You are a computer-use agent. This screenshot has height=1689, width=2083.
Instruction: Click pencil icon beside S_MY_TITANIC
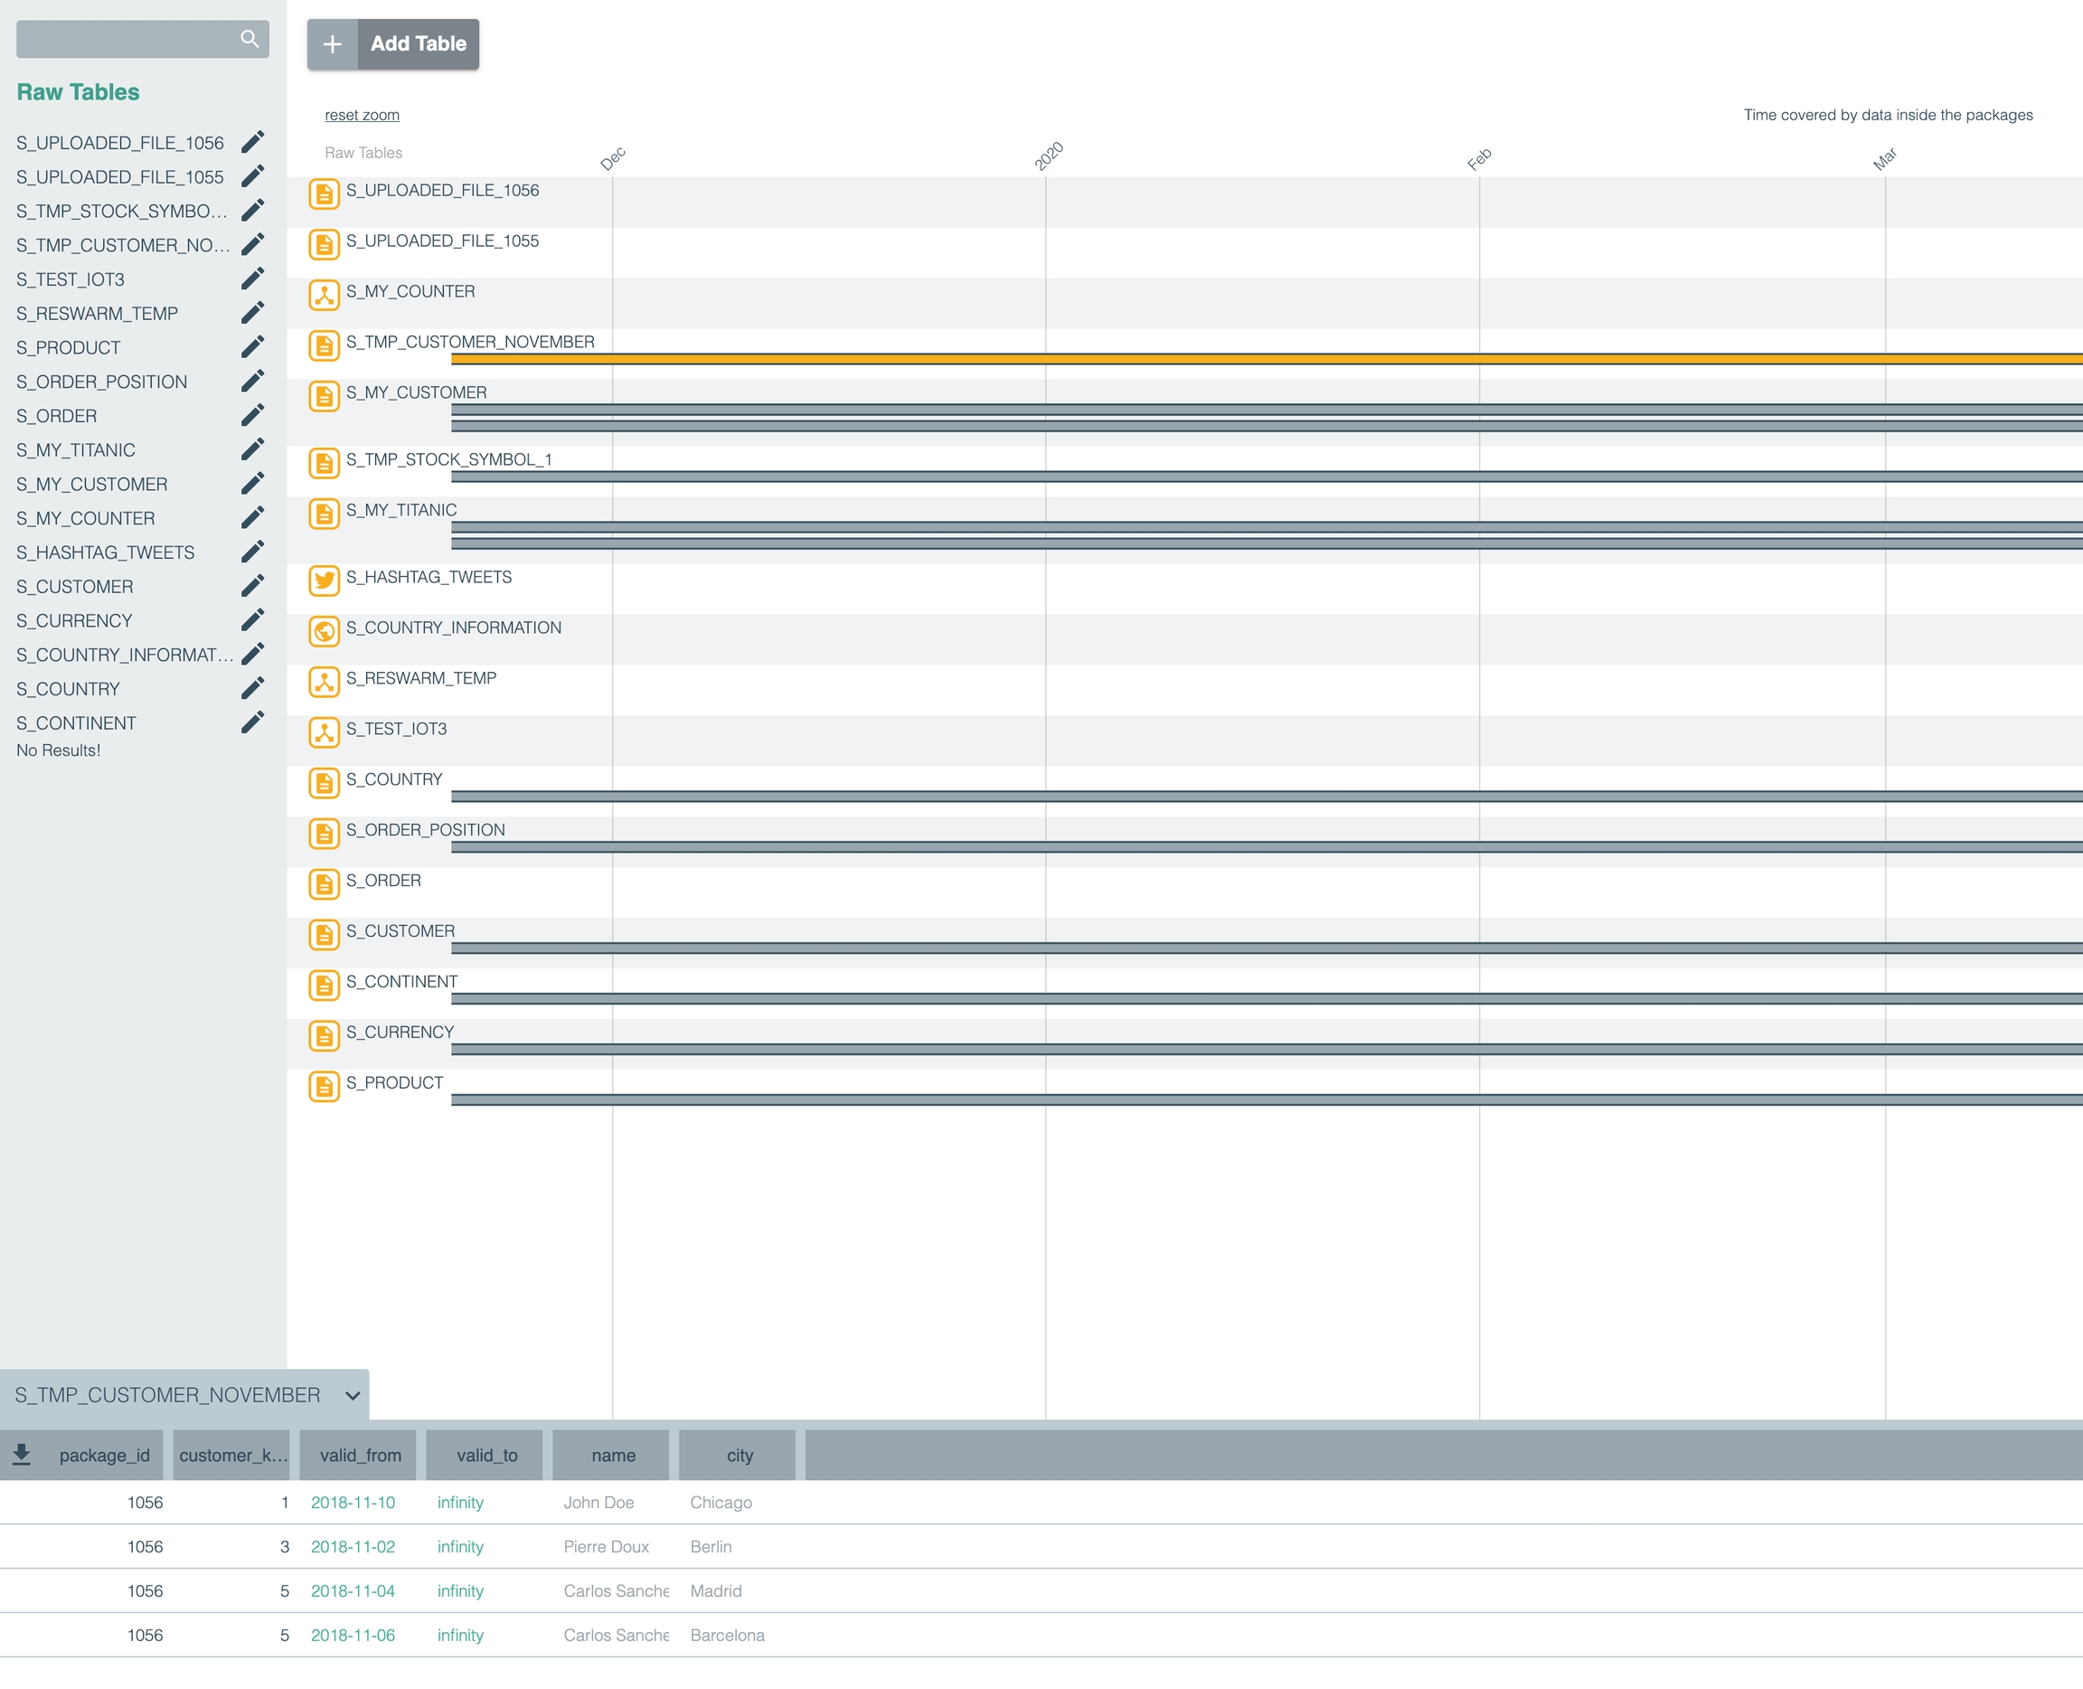click(253, 449)
